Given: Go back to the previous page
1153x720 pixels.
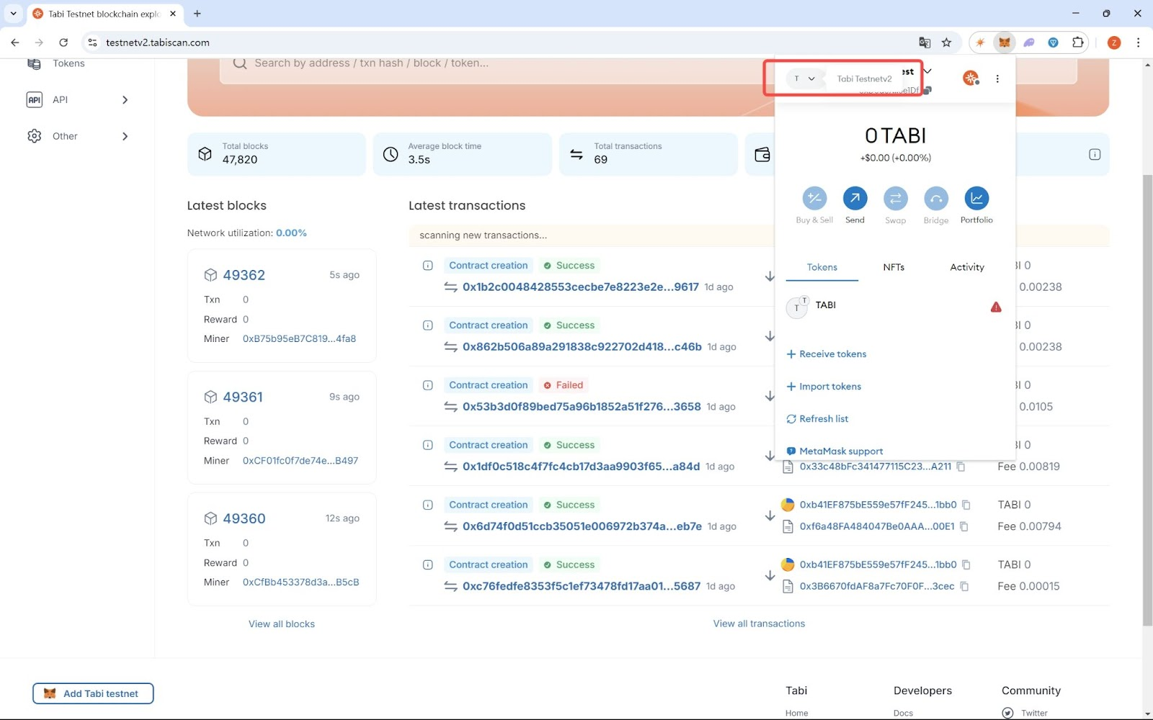Looking at the screenshot, I should coord(15,42).
